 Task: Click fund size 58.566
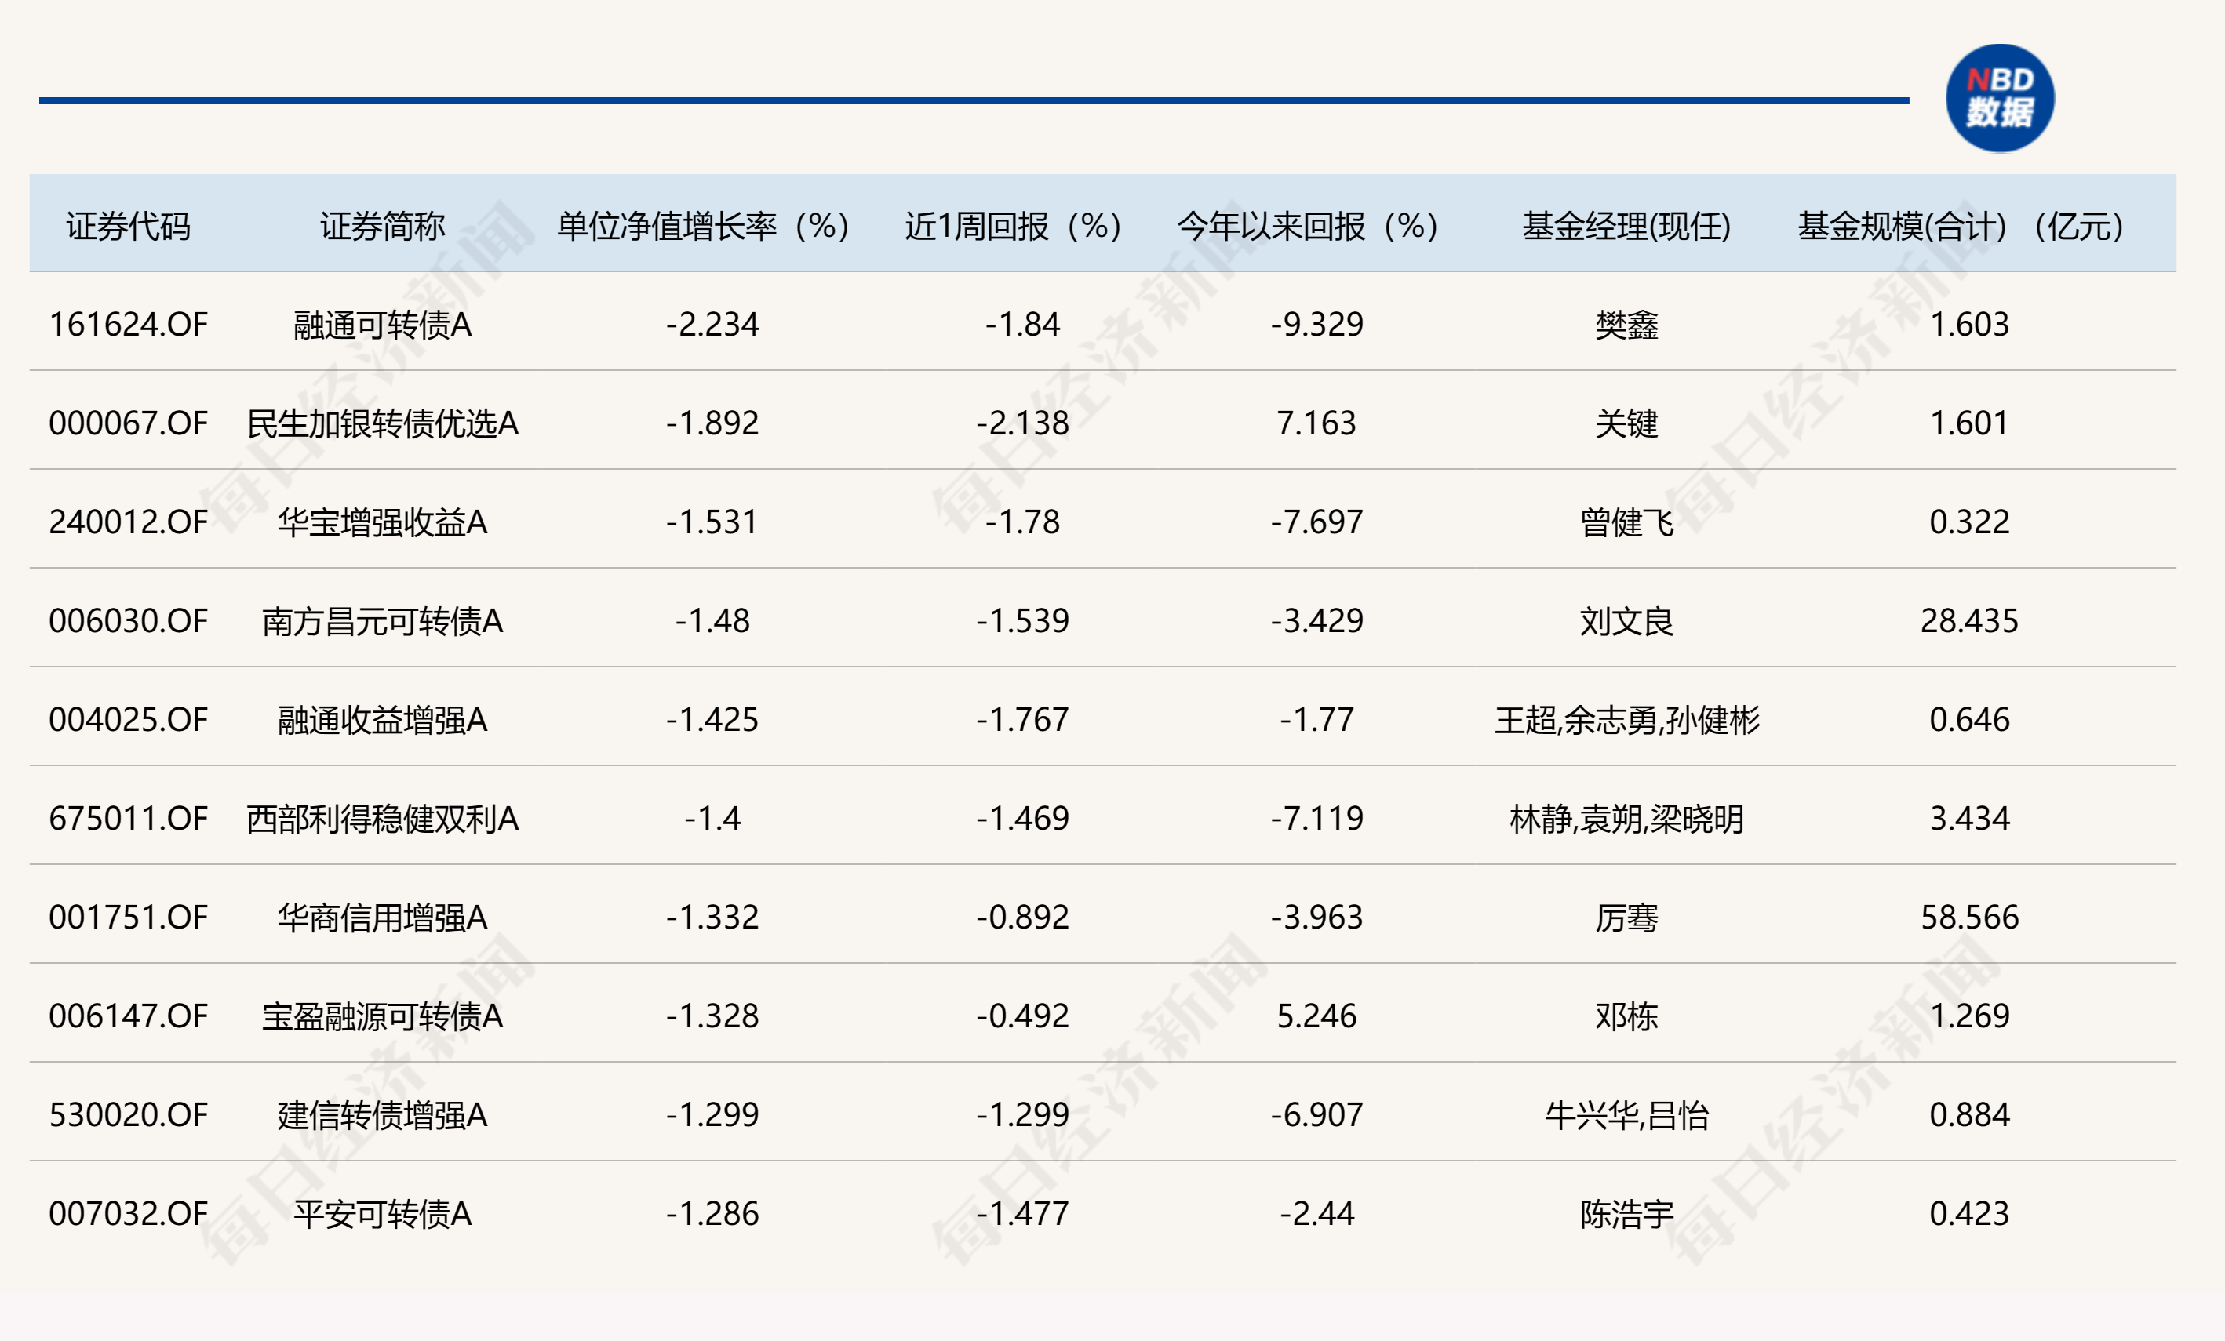pyautogui.click(x=1968, y=917)
